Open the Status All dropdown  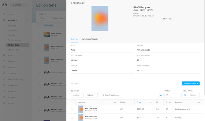(x=173, y=95)
